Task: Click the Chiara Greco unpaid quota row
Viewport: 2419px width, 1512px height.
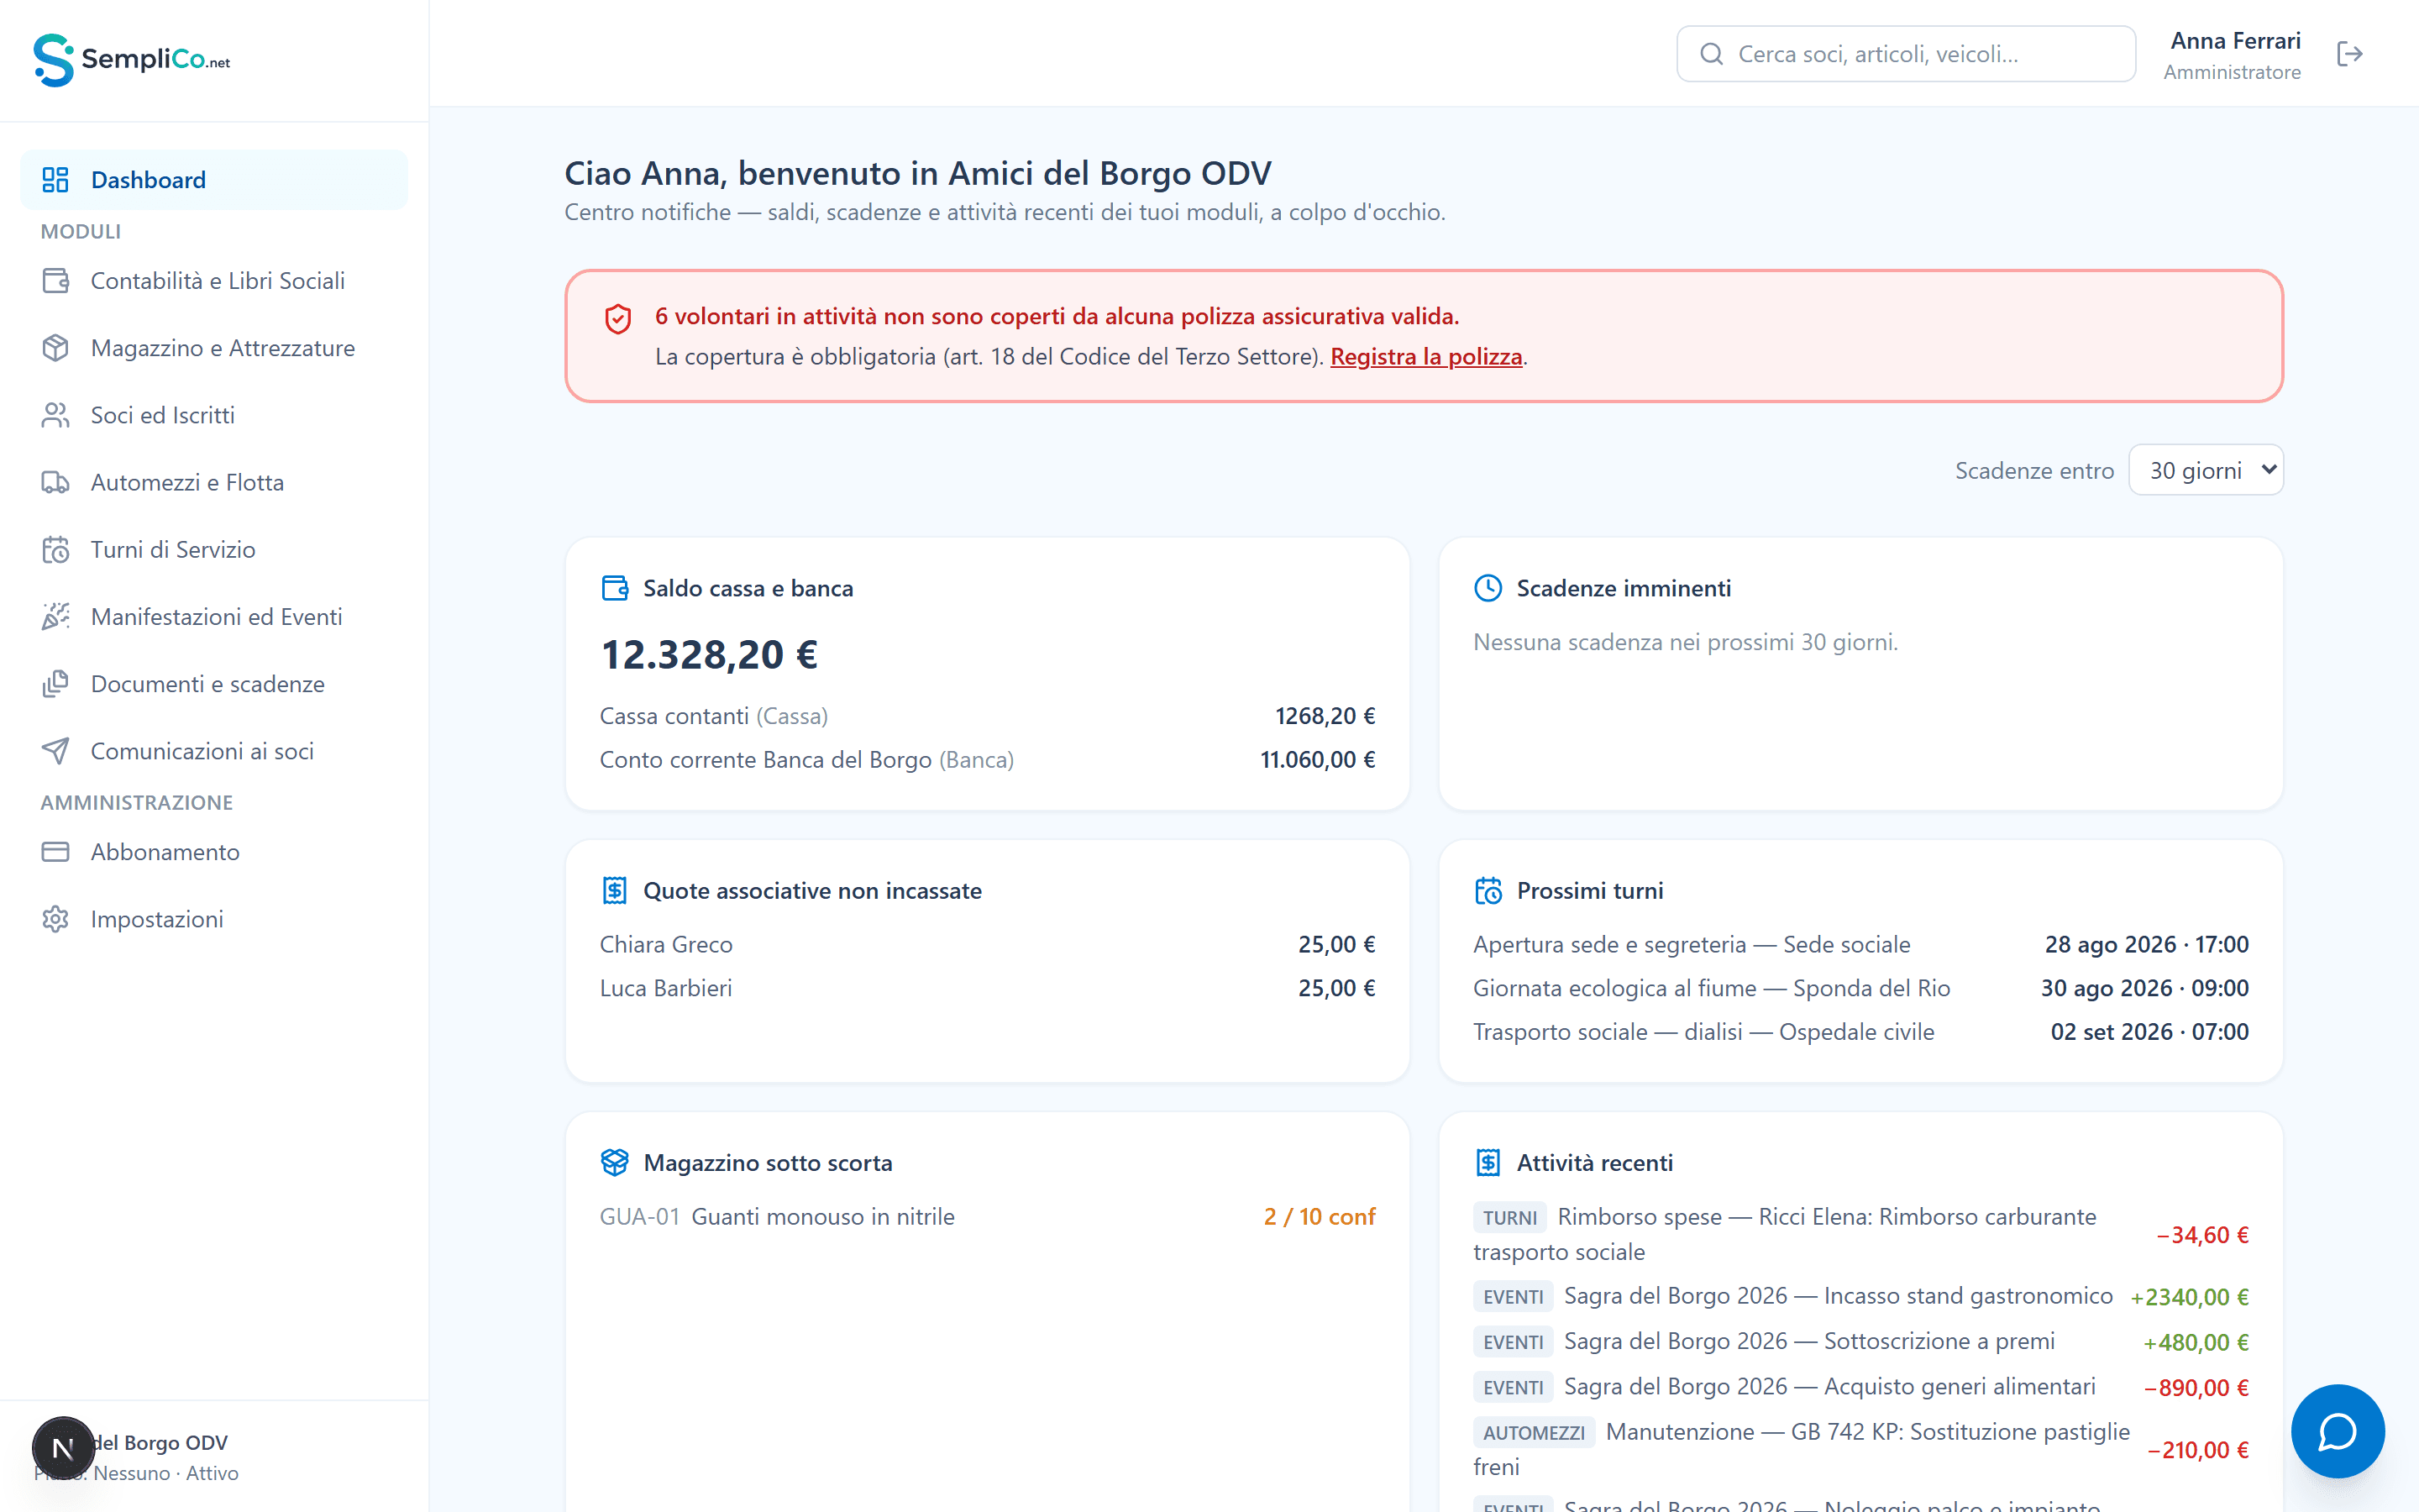Action: pos(988,944)
